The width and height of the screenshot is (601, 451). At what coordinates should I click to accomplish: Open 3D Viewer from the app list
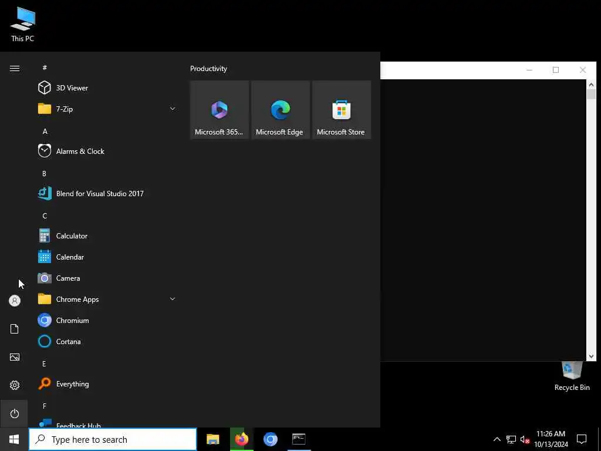[x=107, y=88]
